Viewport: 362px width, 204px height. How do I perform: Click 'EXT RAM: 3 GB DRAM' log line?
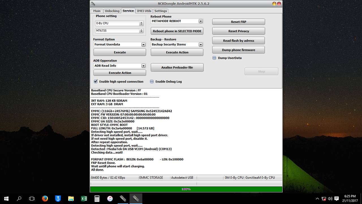tap(107, 104)
